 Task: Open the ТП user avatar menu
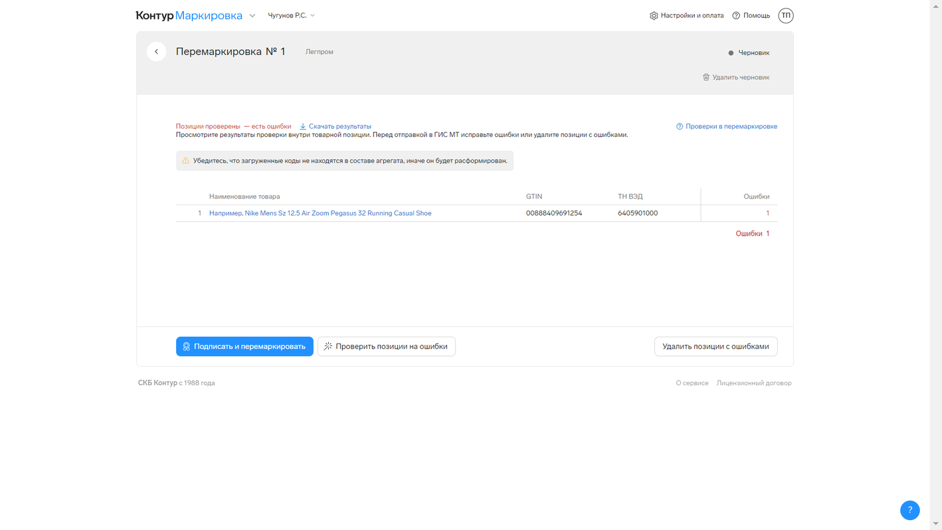tap(786, 15)
